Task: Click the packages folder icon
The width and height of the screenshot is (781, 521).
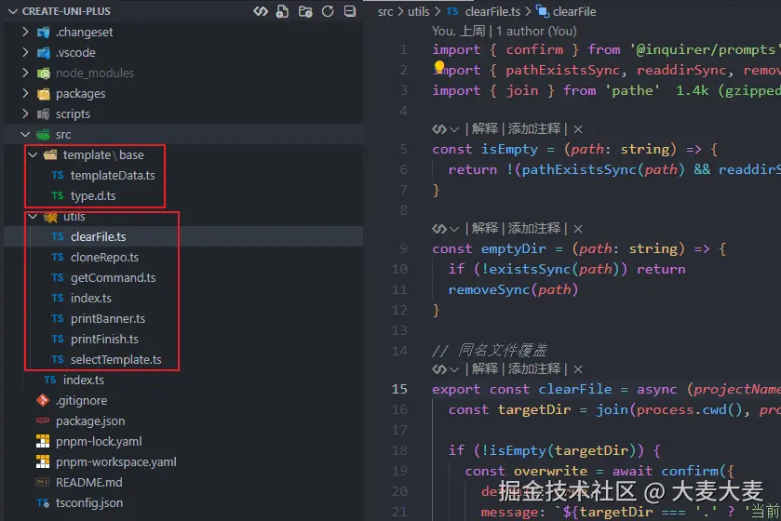Action: coord(44,94)
